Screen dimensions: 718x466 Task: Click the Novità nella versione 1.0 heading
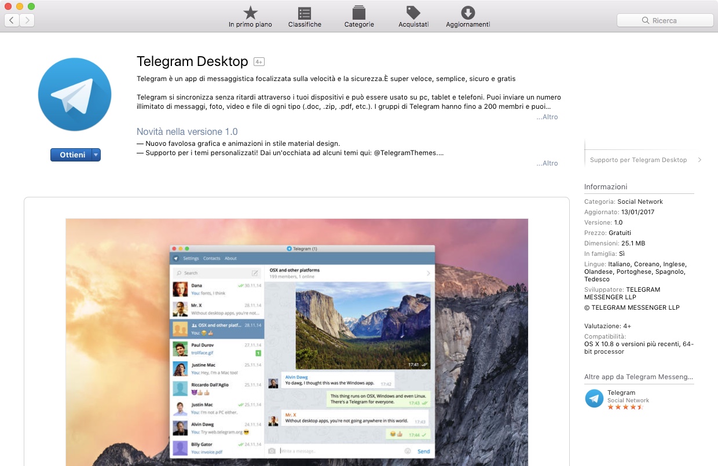187,131
